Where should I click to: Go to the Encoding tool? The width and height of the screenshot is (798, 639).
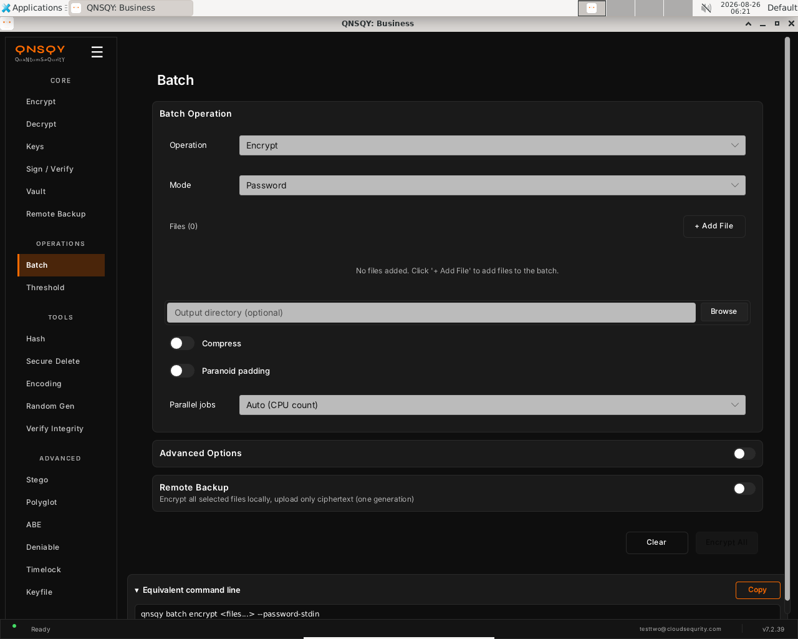61,384
